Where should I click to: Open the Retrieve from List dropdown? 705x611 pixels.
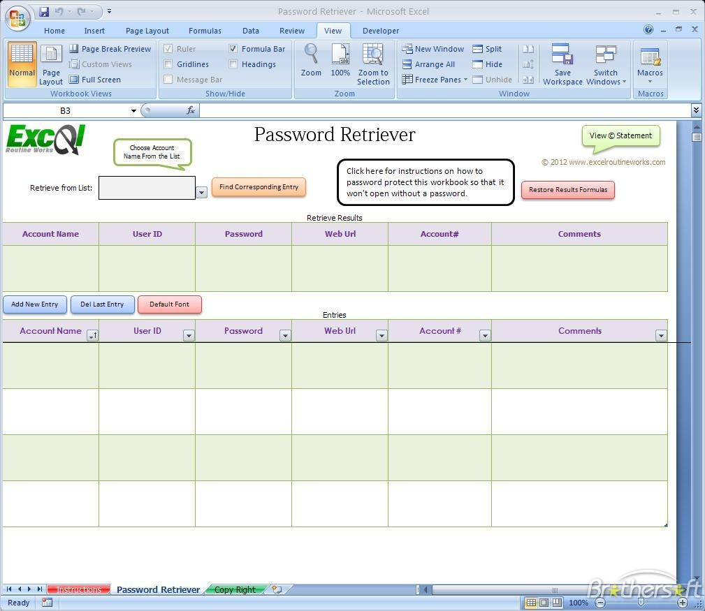coord(201,191)
